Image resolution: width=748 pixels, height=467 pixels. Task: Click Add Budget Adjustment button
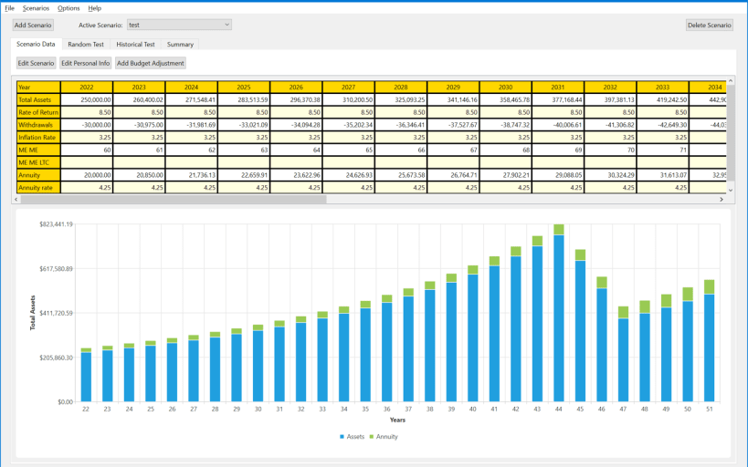click(x=151, y=63)
